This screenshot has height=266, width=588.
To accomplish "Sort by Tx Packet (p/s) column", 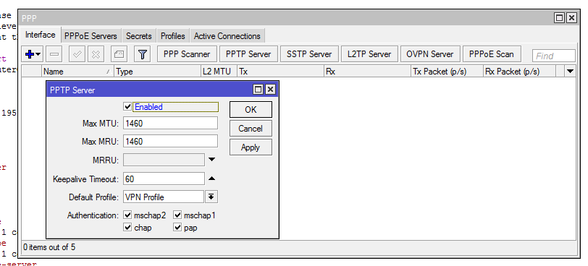I will (x=447, y=71).
